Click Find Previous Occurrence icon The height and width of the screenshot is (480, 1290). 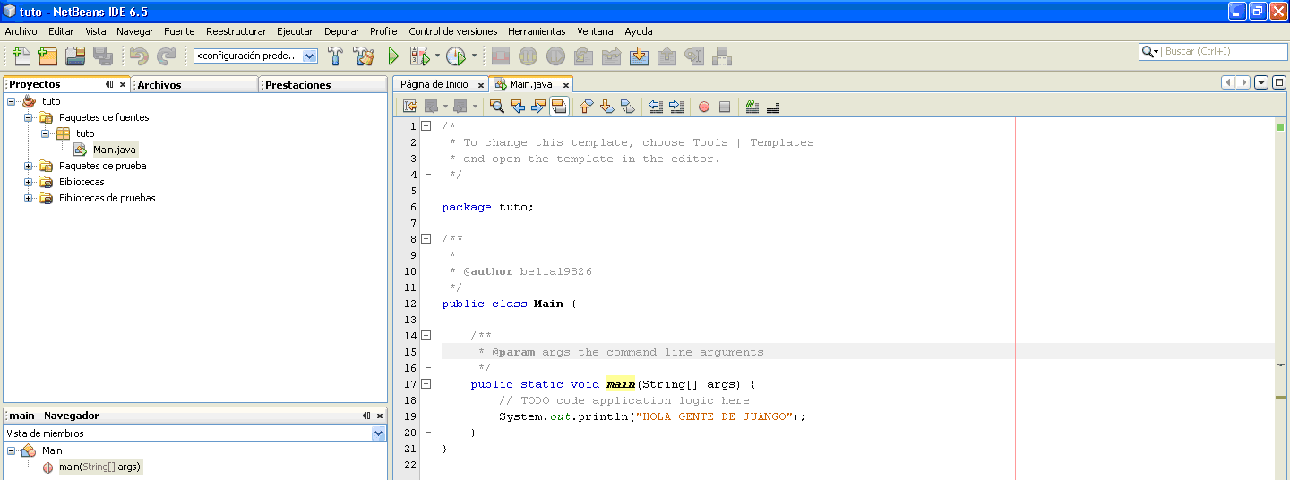tap(518, 107)
